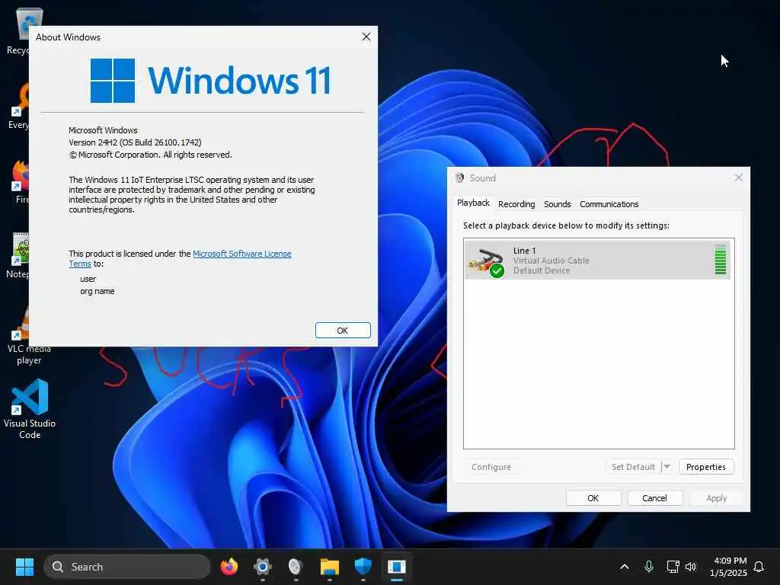The width and height of the screenshot is (780, 585).
Task: Click Apply in the Sound dialog
Action: 716,498
